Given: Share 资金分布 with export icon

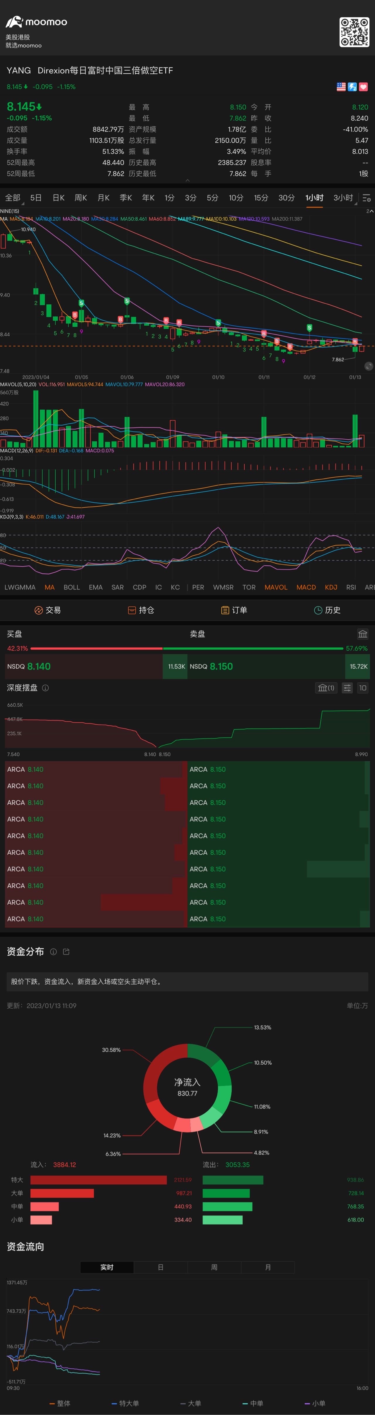Looking at the screenshot, I should pos(66,952).
